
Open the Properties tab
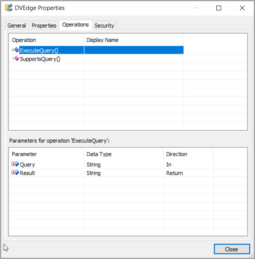coord(44,26)
